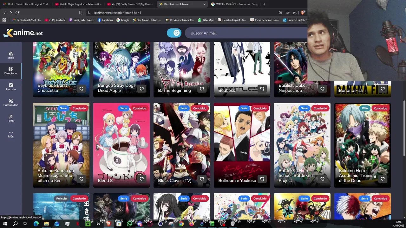406x228 pixels.
Task: Open B: The Beginning title link
Action: (x=174, y=90)
